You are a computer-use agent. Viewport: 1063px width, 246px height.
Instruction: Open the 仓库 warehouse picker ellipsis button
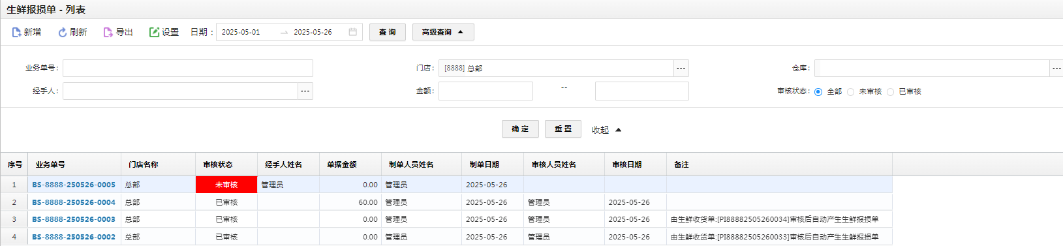1056,69
